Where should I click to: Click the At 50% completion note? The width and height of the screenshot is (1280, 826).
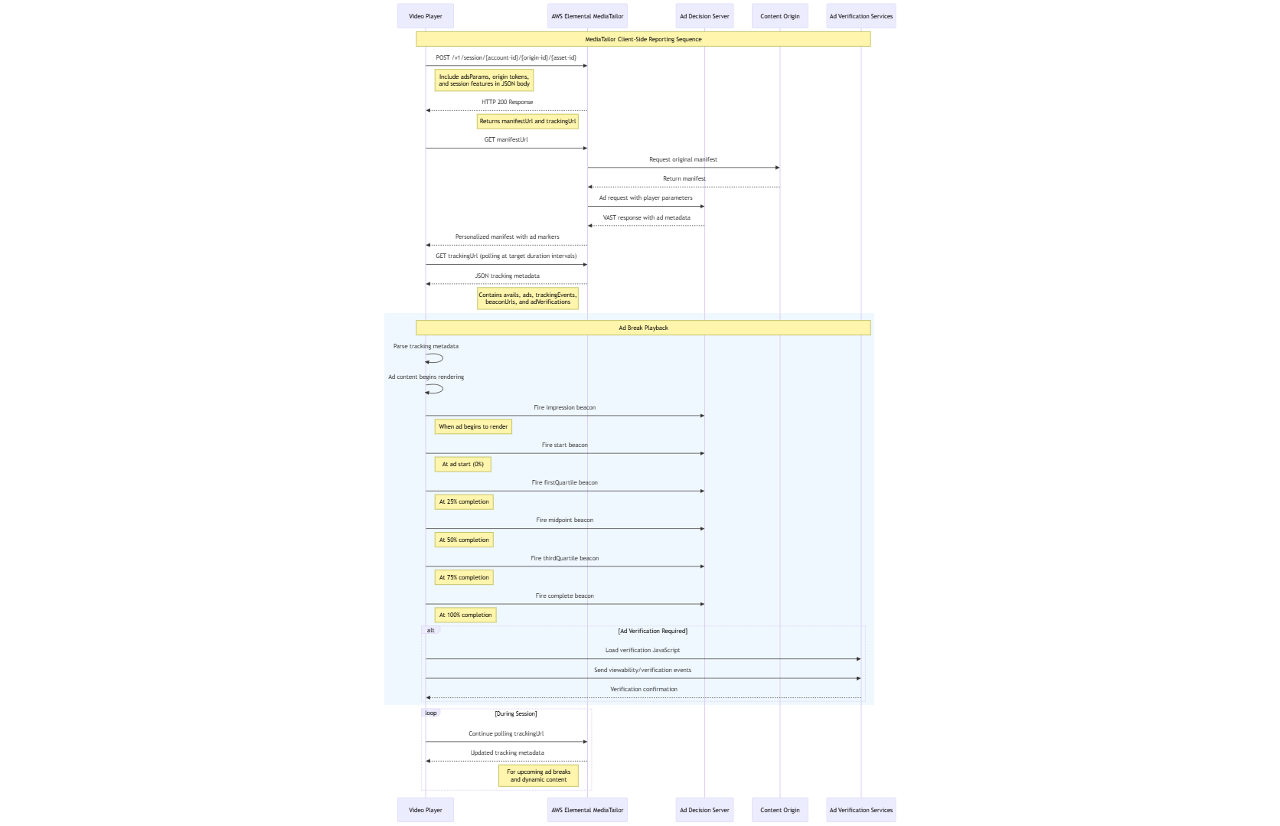pos(463,540)
